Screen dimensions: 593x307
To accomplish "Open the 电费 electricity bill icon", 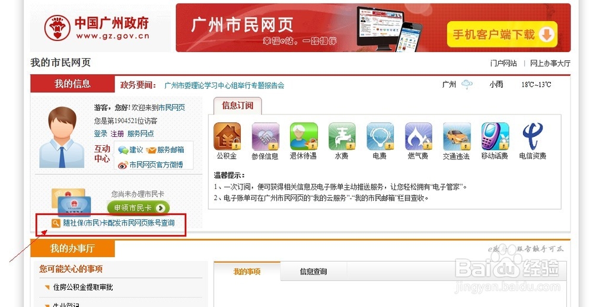I will [x=380, y=136].
